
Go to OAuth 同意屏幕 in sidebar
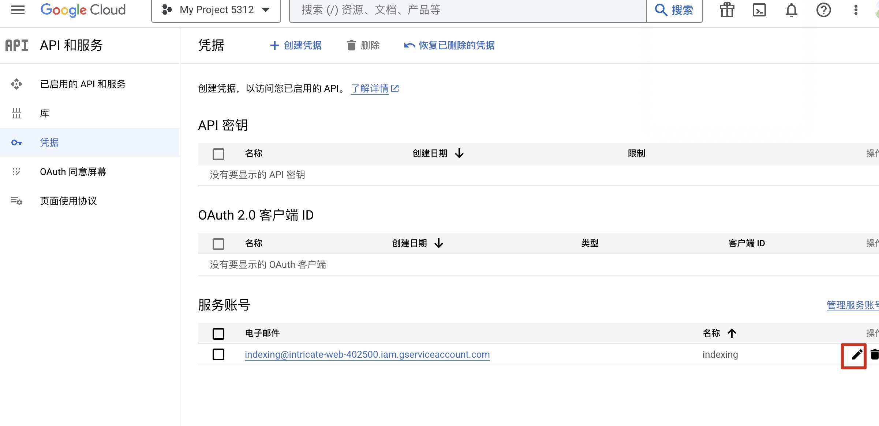coord(73,172)
